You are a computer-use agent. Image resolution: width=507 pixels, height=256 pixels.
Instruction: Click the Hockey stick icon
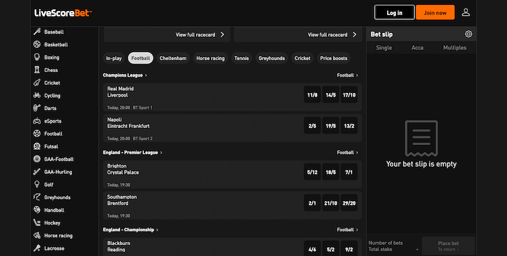[x=37, y=222]
